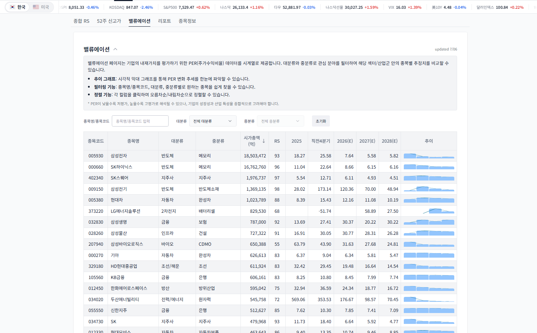Select the SK하이닉스 stock name
537x333 pixels.
tap(121, 167)
